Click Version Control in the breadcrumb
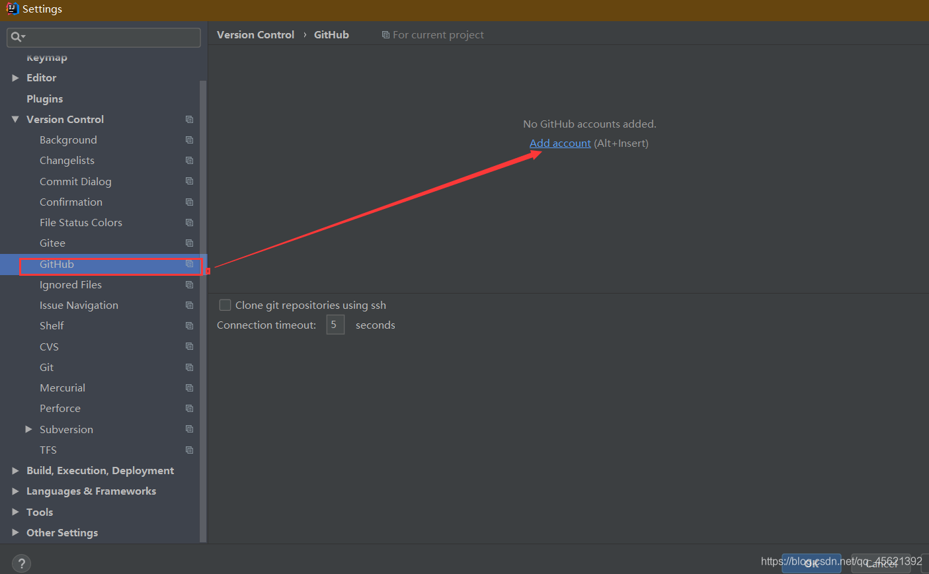 255,35
